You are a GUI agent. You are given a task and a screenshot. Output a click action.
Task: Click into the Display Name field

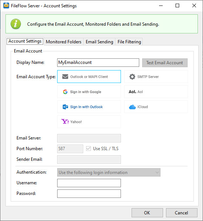click(x=98, y=62)
